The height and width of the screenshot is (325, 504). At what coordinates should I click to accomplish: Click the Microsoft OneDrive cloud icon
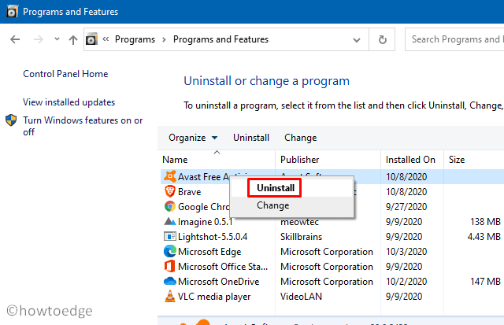pyautogui.click(x=169, y=282)
